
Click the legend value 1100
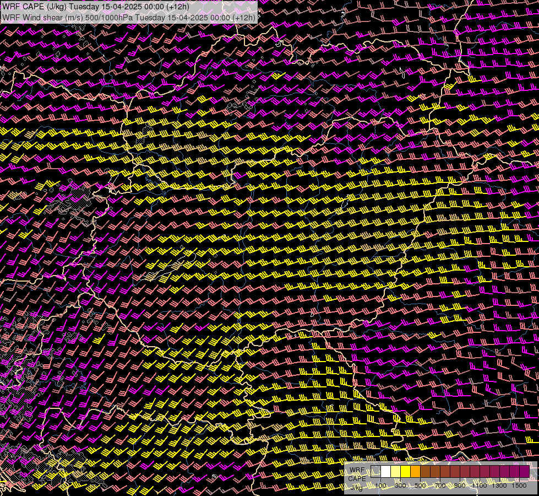pos(480,486)
